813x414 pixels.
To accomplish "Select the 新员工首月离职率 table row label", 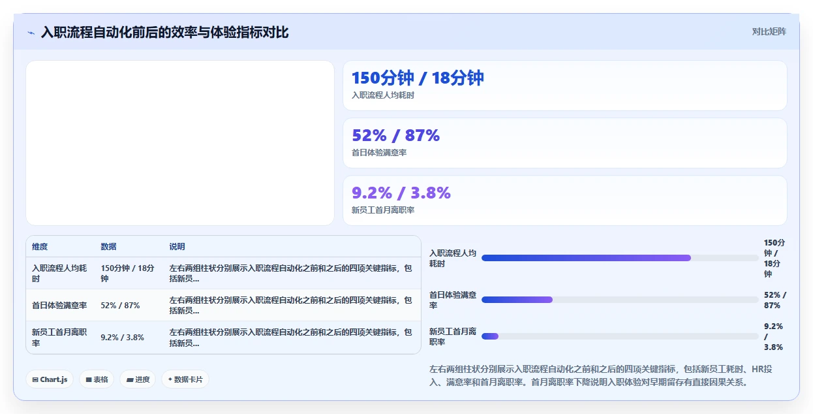I will coord(59,337).
